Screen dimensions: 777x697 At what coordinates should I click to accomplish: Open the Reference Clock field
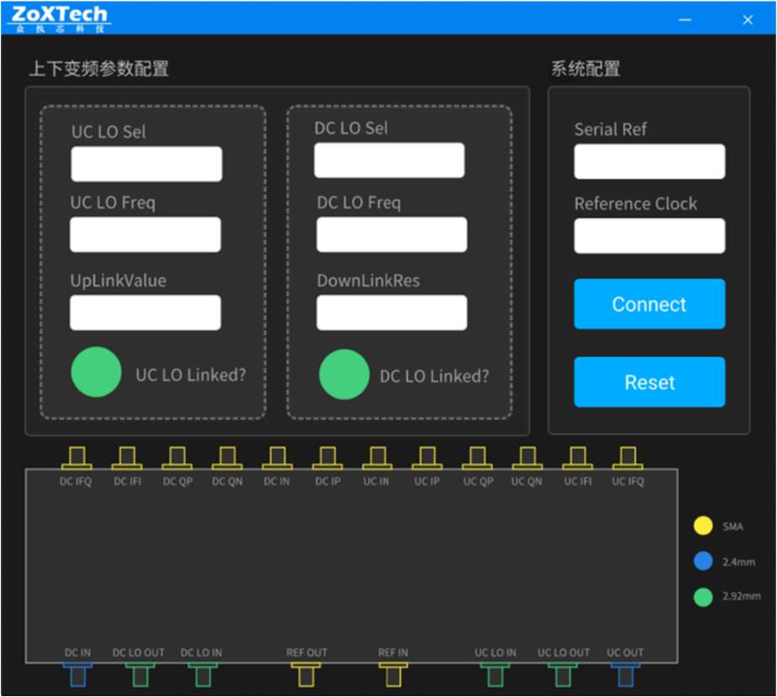pyautogui.click(x=650, y=235)
